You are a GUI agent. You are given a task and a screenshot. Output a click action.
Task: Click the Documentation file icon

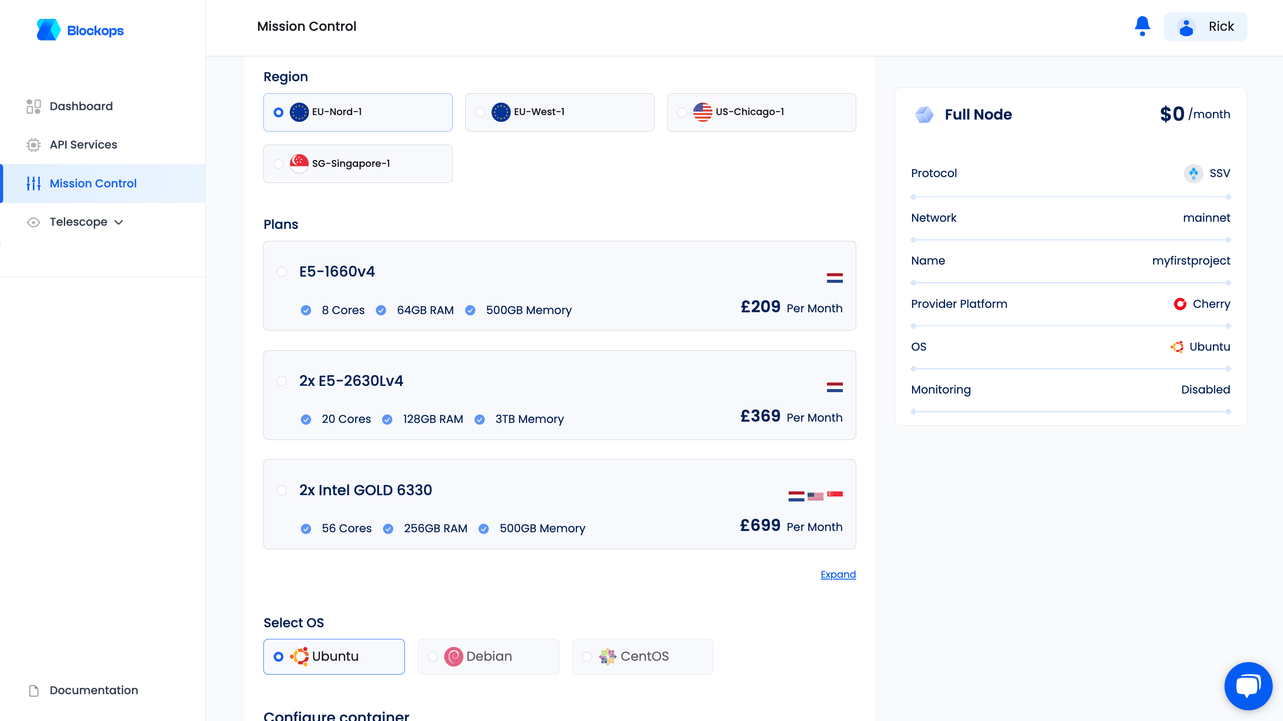pos(33,690)
